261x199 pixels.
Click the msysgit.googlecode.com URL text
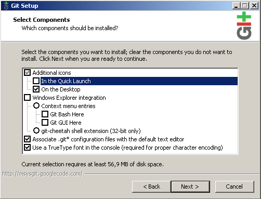click(43, 174)
